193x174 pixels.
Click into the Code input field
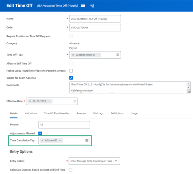pyautogui.click(x=95, y=28)
